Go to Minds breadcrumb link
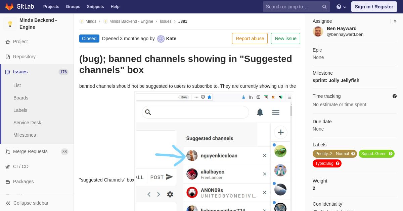 [x=91, y=21]
